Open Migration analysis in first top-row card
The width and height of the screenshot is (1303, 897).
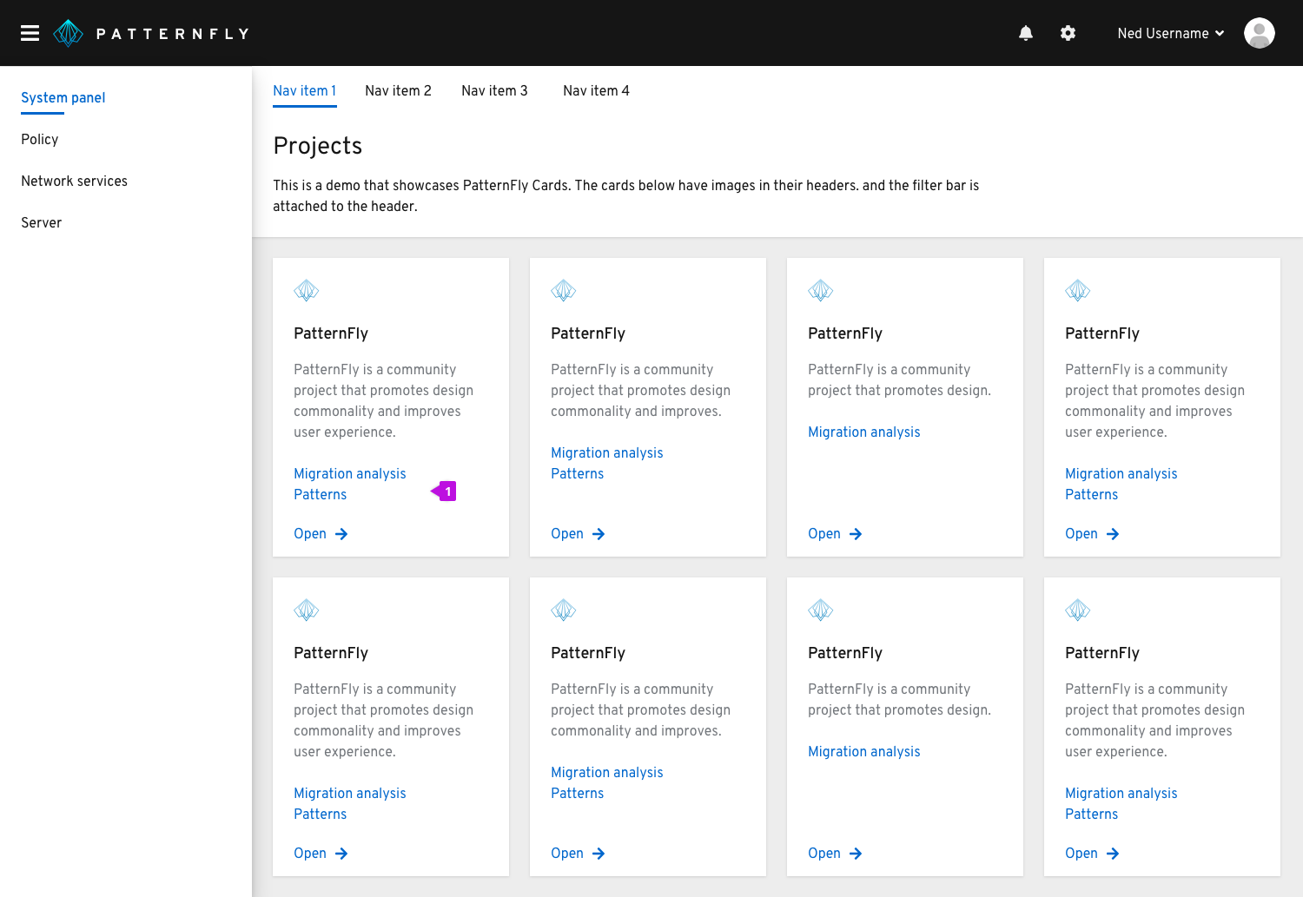pos(350,473)
